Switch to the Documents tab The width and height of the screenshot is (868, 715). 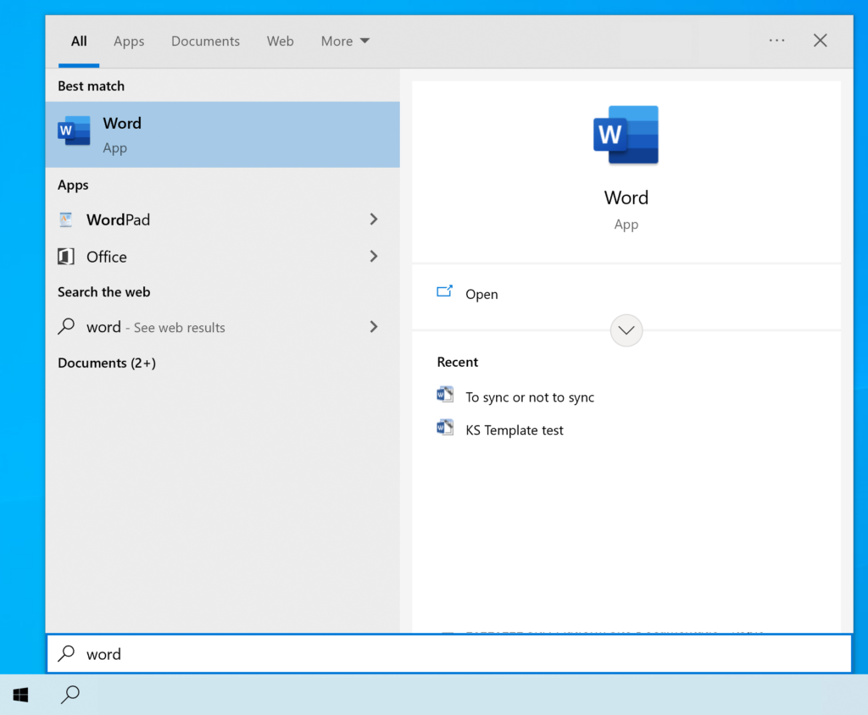(205, 41)
